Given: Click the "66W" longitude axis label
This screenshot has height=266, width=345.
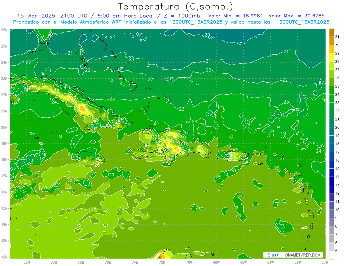Looking at the screenshot, I should coord(243,262).
